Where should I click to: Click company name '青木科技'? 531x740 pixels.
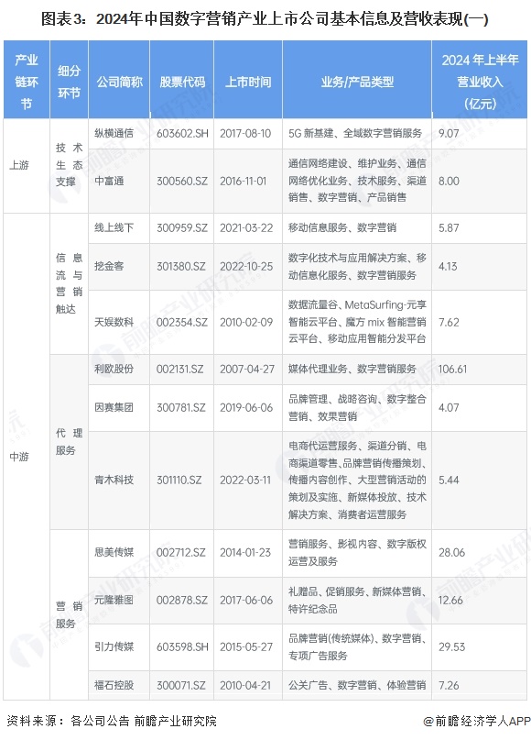(x=114, y=480)
